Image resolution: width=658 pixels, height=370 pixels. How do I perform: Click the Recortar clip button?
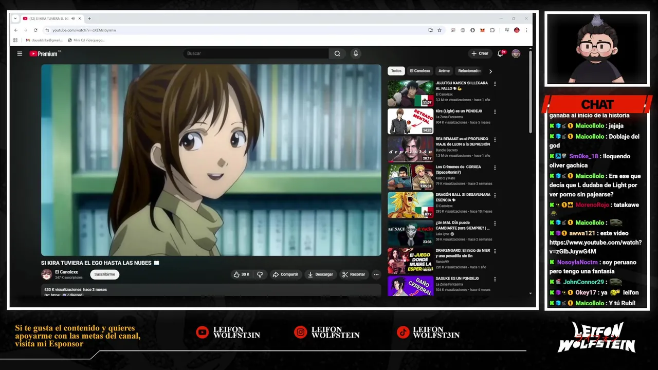point(354,274)
